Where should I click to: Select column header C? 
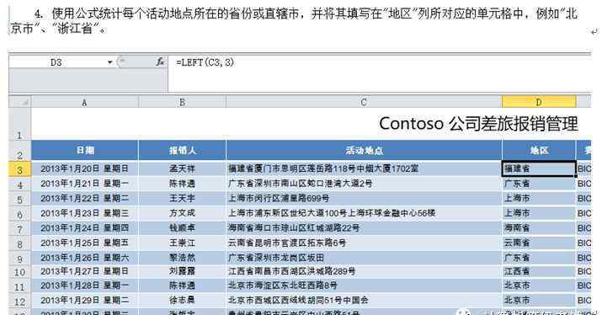364,102
